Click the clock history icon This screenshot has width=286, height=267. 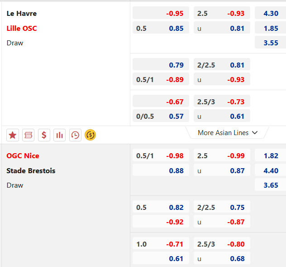click(x=75, y=135)
